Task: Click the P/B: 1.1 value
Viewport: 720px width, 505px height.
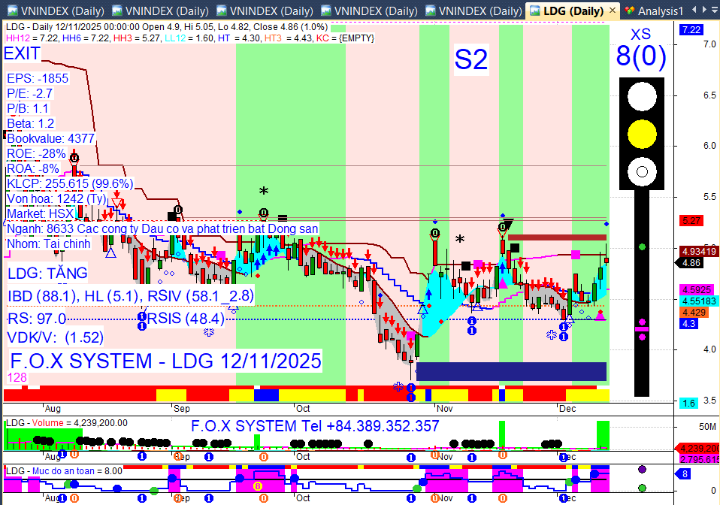Action: coord(28,109)
